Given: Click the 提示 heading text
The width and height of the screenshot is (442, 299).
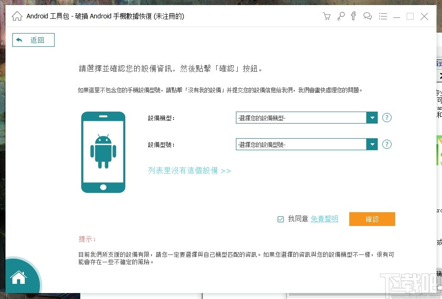Looking at the screenshot, I should 87,239.
